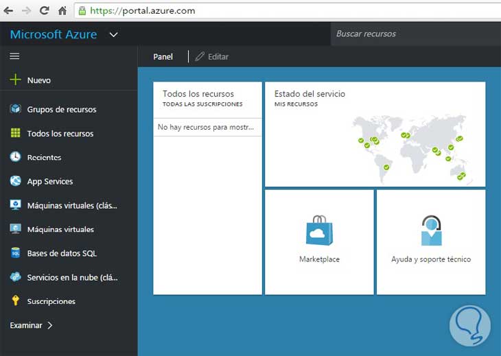Click the Máquinas virtuales (clás... icon
Image resolution: width=501 pixels, height=356 pixels.
click(15, 204)
